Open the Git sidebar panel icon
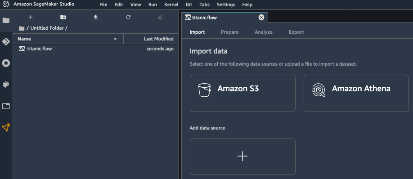Screen dimensions: 413x179 point(6,41)
